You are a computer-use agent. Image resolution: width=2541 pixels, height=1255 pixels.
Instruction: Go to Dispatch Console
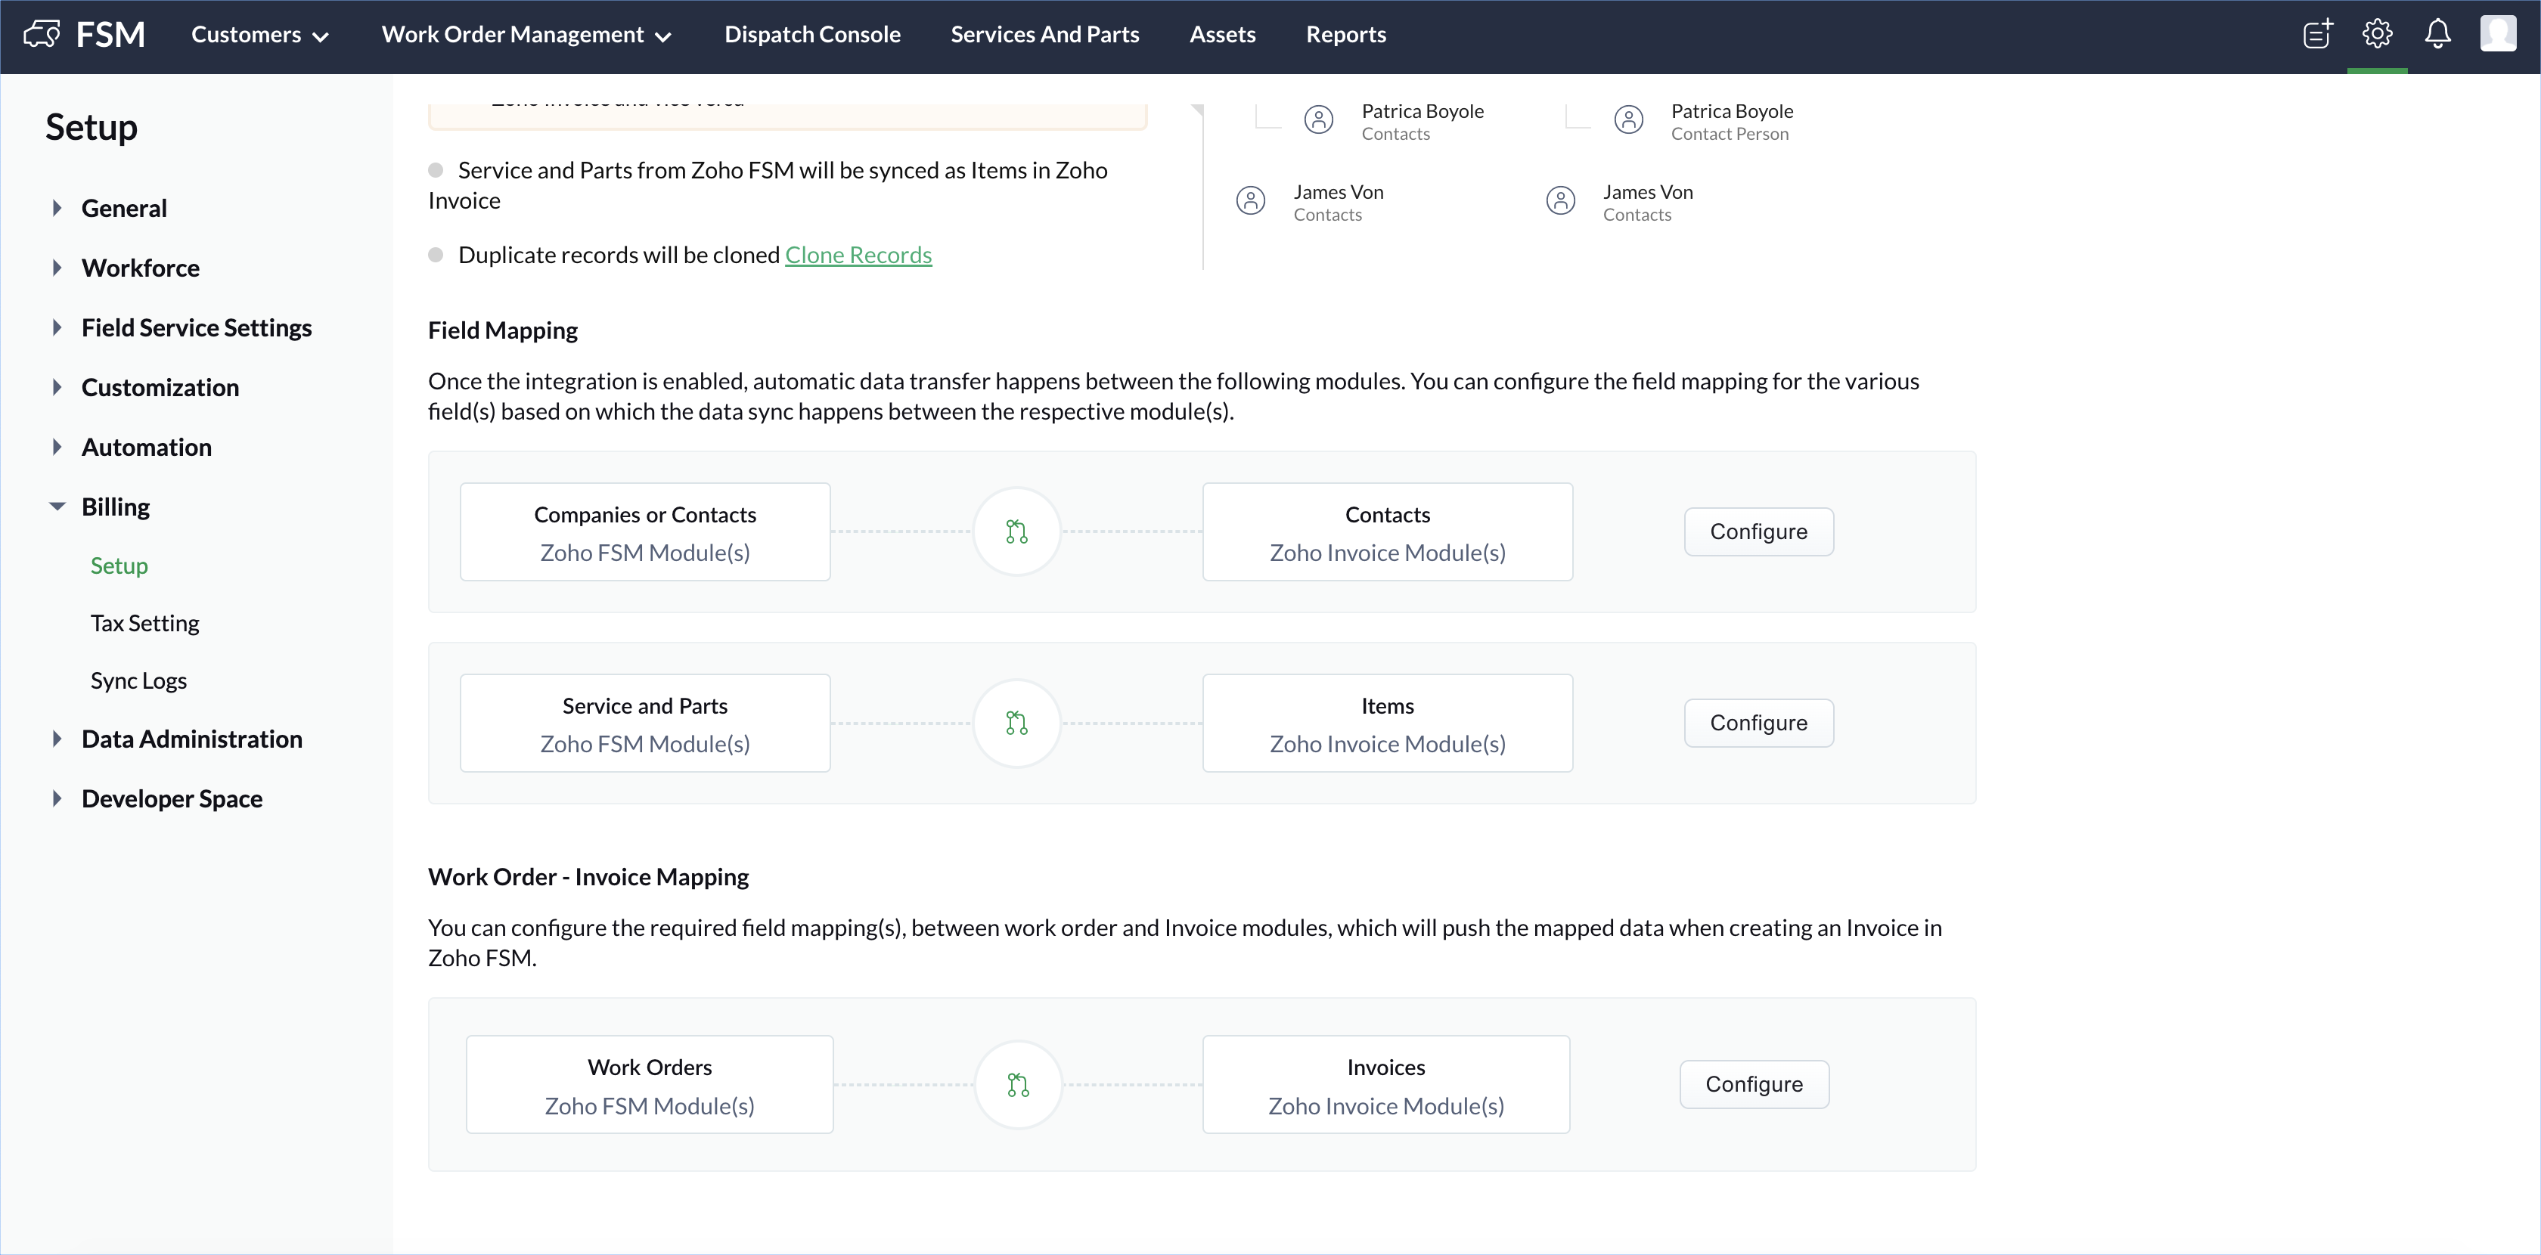pos(811,35)
